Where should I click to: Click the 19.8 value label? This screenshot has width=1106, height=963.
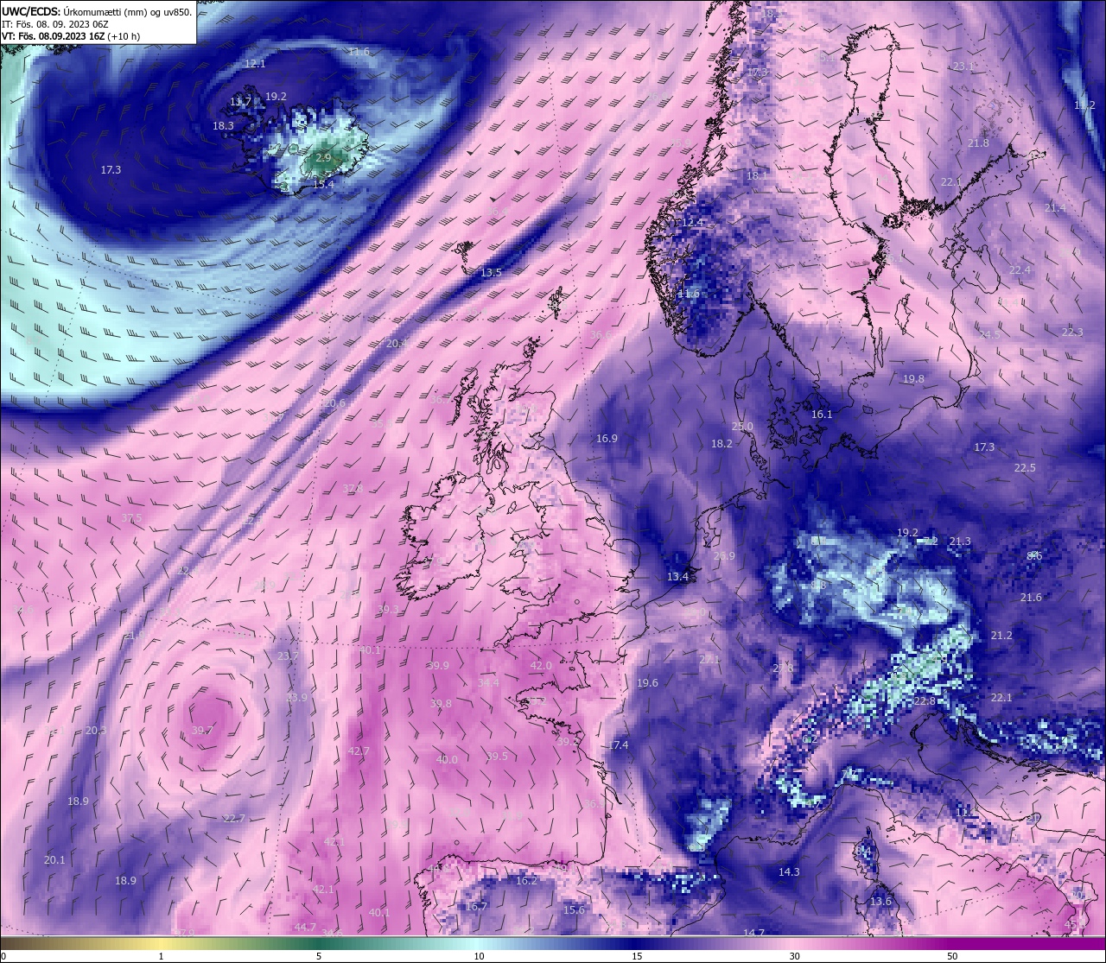[913, 379]
